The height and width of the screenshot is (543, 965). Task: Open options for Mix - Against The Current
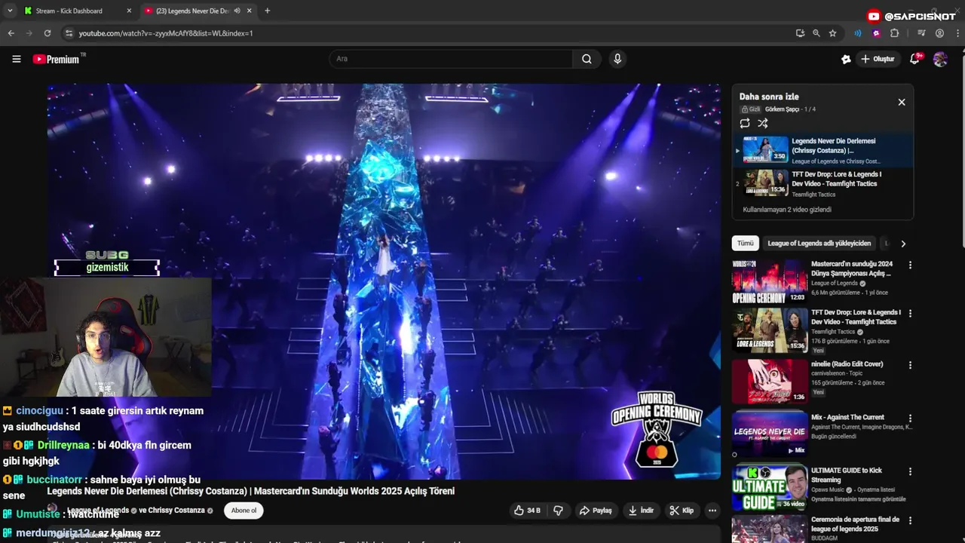(910, 418)
